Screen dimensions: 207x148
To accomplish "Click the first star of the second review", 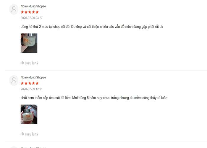I will pos(22,83).
